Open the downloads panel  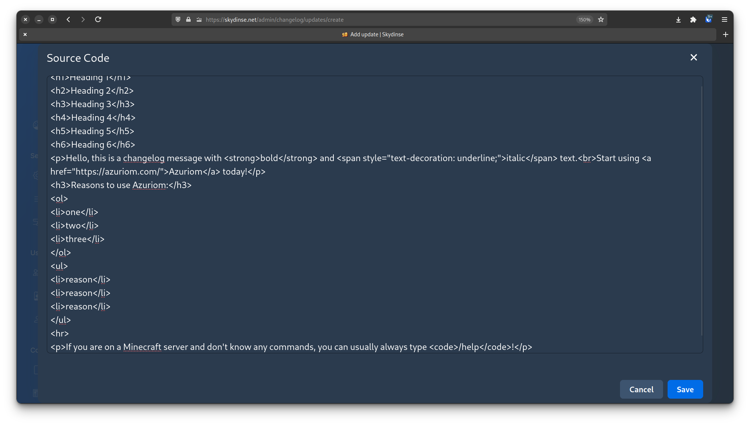pyautogui.click(x=678, y=19)
